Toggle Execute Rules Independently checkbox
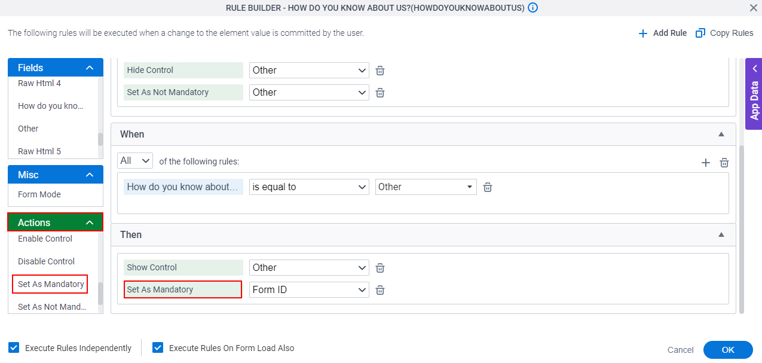The width and height of the screenshot is (762, 363). (x=13, y=347)
